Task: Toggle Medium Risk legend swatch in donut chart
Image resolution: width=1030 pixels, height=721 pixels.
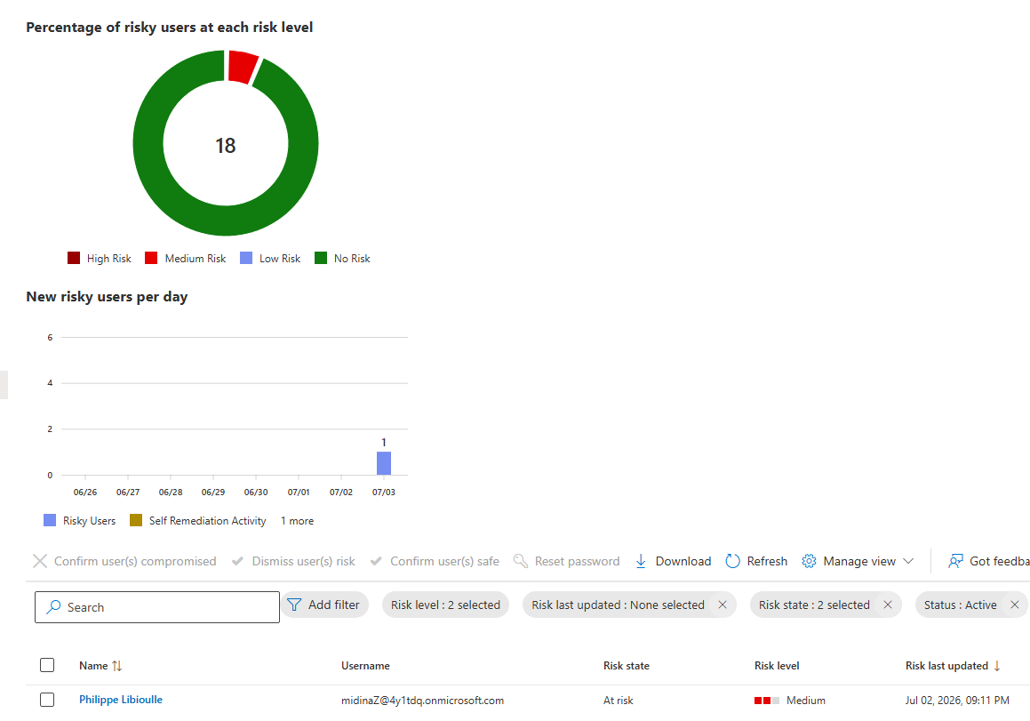Action: [151, 259]
